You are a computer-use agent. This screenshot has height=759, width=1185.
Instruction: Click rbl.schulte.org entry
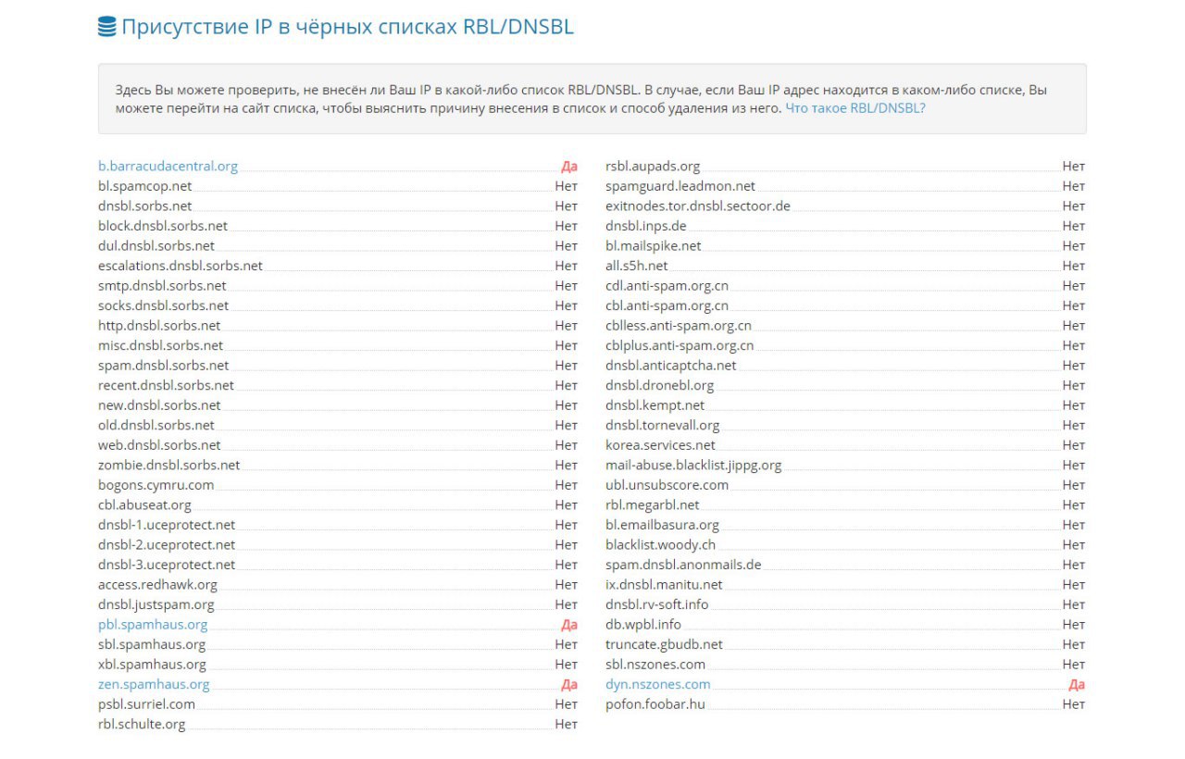(x=142, y=724)
